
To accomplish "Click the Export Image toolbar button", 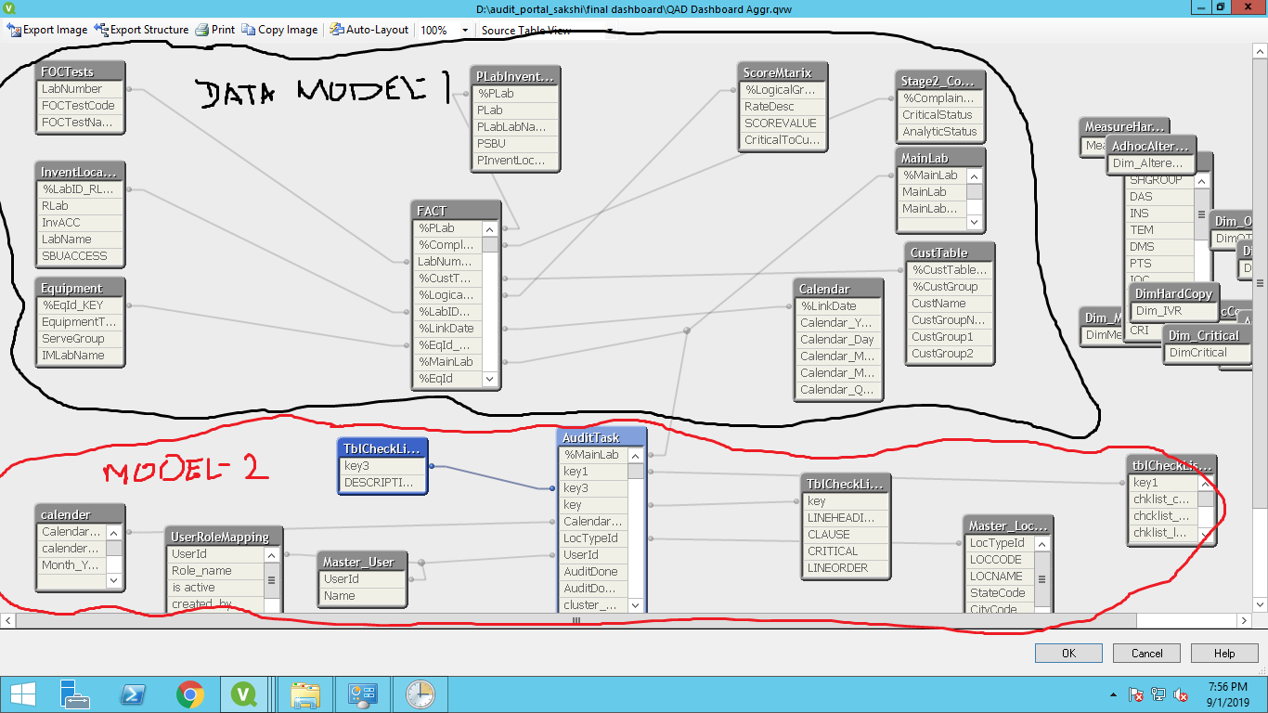I will tap(47, 30).
